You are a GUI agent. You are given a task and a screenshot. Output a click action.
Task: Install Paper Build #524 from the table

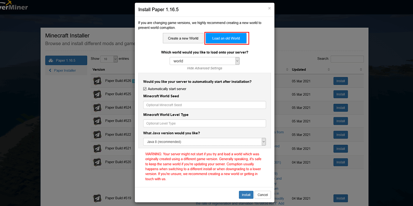341,108
